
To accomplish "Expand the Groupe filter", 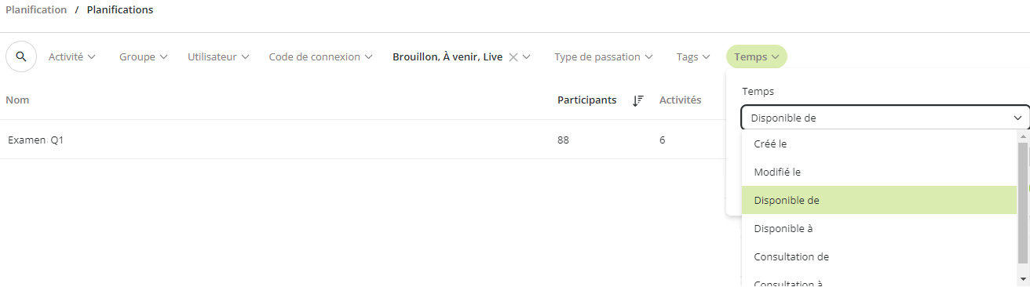I will pos(144,57).
